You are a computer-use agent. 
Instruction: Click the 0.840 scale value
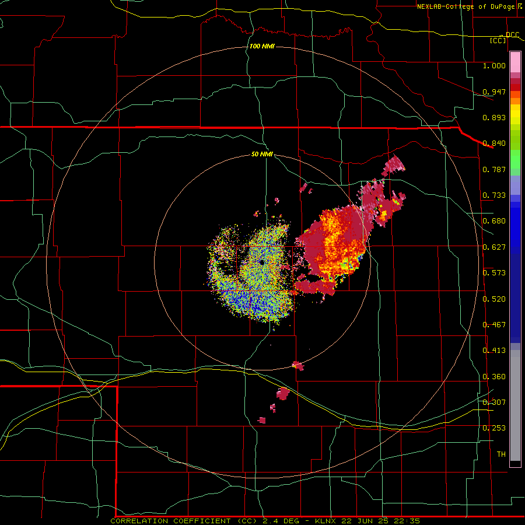494,143
